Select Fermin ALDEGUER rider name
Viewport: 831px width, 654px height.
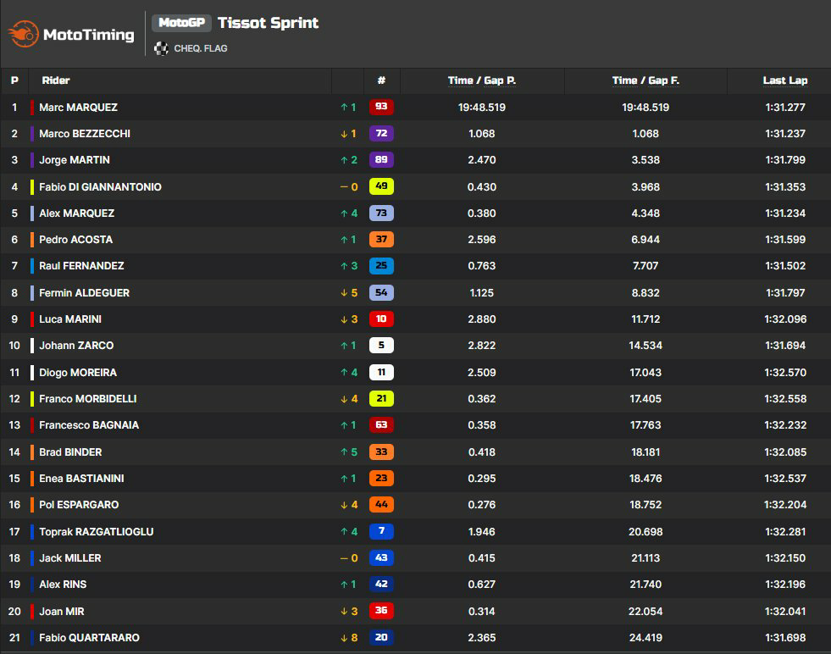coord(84,292)
